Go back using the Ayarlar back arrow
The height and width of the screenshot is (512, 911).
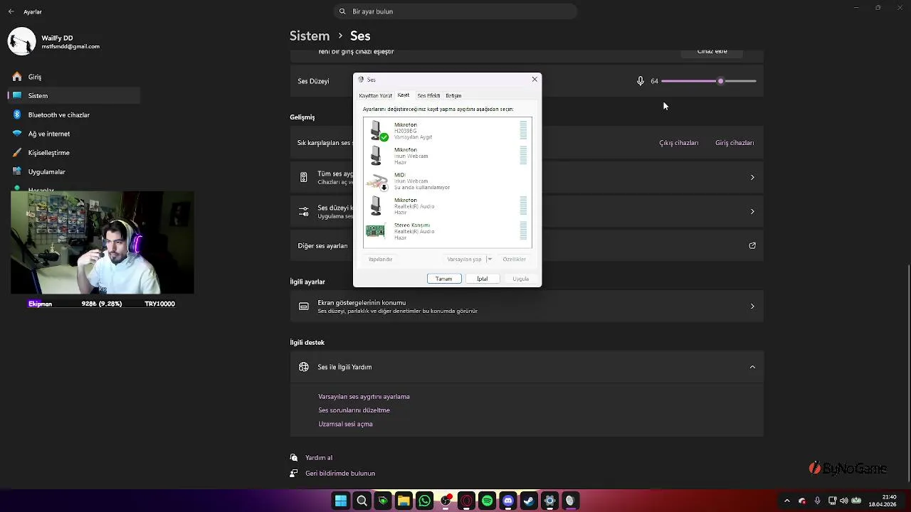coord(11,11)
